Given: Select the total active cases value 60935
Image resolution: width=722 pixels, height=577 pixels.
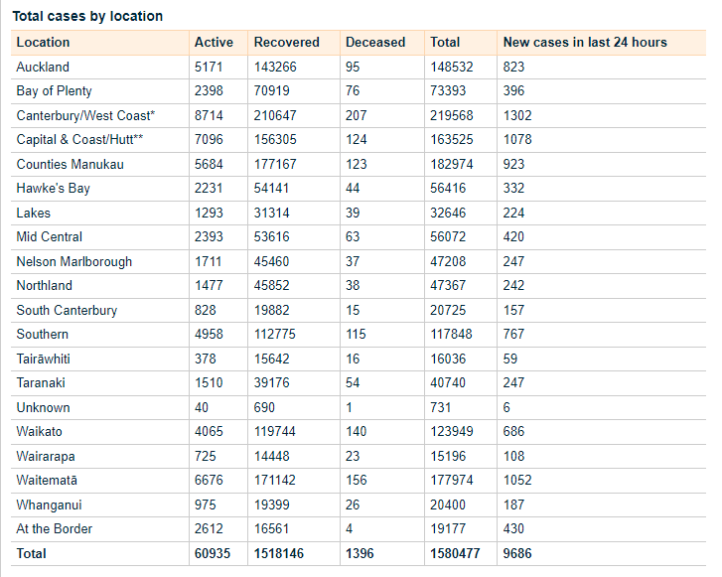Looking at the screenshot, I should [214, 553].
